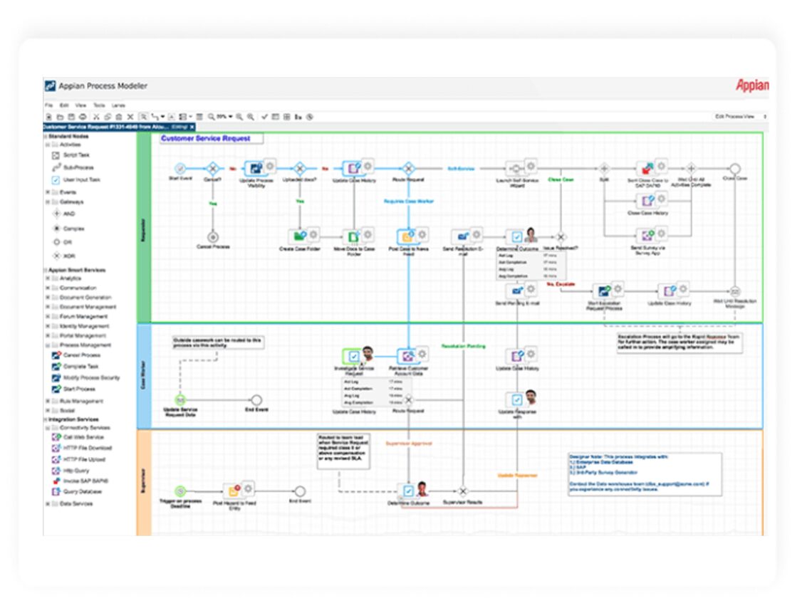Expand the Events folder
The width and height of the screenshot is (812, 613).
[47, 192]
